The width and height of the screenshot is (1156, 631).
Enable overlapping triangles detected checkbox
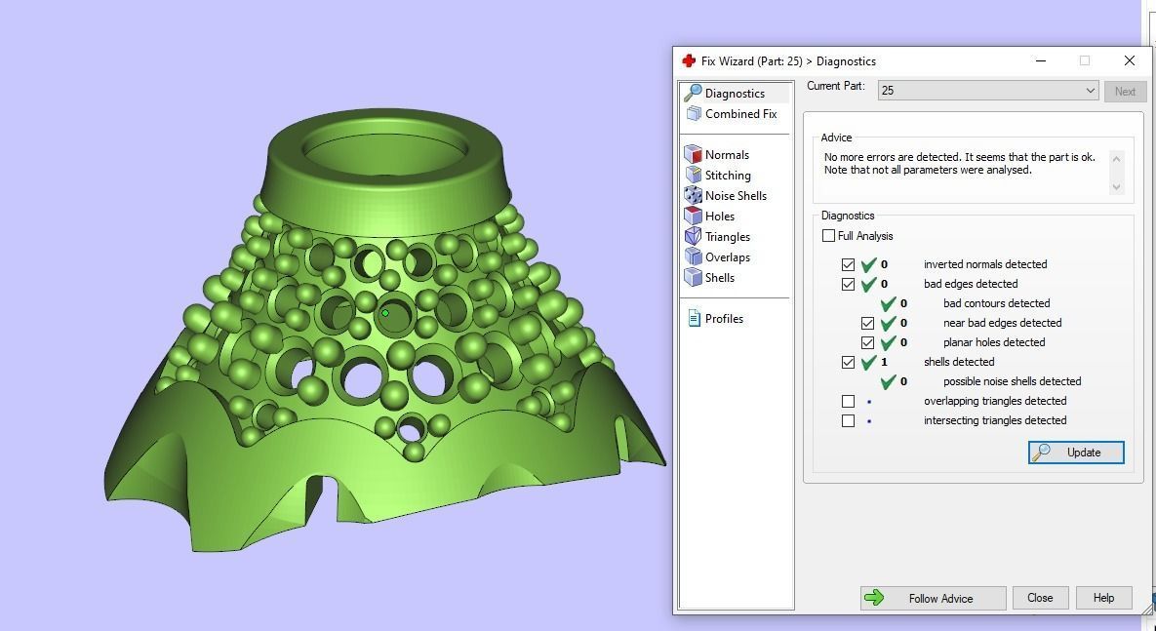click(848, 401)
